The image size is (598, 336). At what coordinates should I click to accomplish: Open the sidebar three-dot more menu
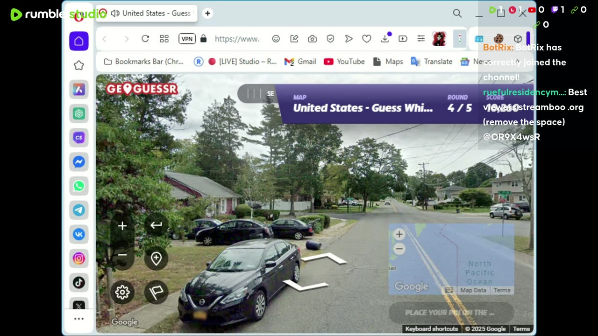(x=79, y=319)
